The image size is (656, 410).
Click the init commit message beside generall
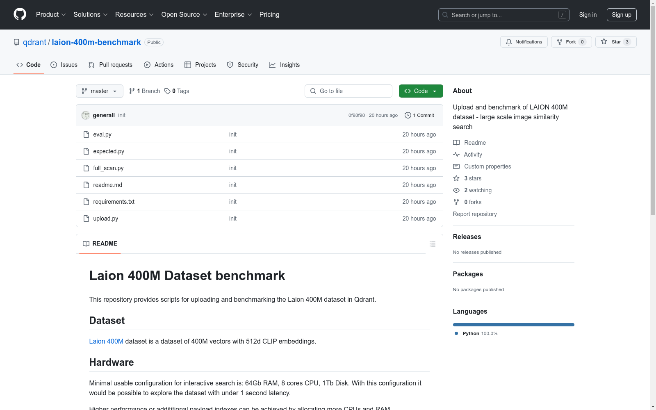click(122, 115)
